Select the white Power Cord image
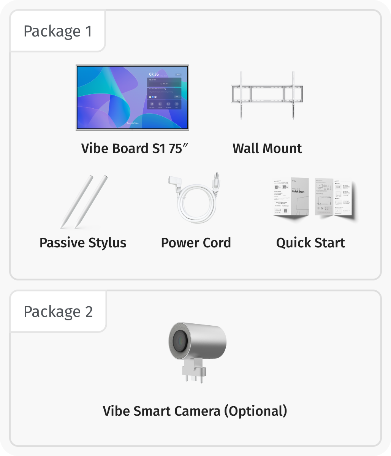Viewport: 391px width, 456px height. point(196,199)
